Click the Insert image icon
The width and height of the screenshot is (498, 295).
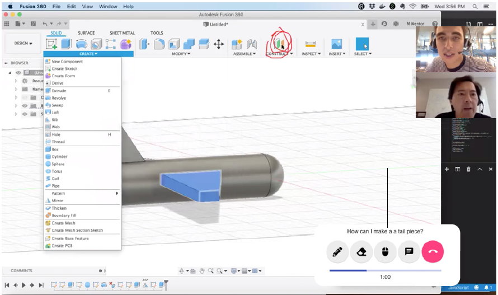pyautogui.click(x=337, y=44)
